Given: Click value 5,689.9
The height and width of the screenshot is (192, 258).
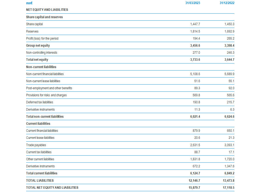Looking at the screenshot, I should 229,74.
